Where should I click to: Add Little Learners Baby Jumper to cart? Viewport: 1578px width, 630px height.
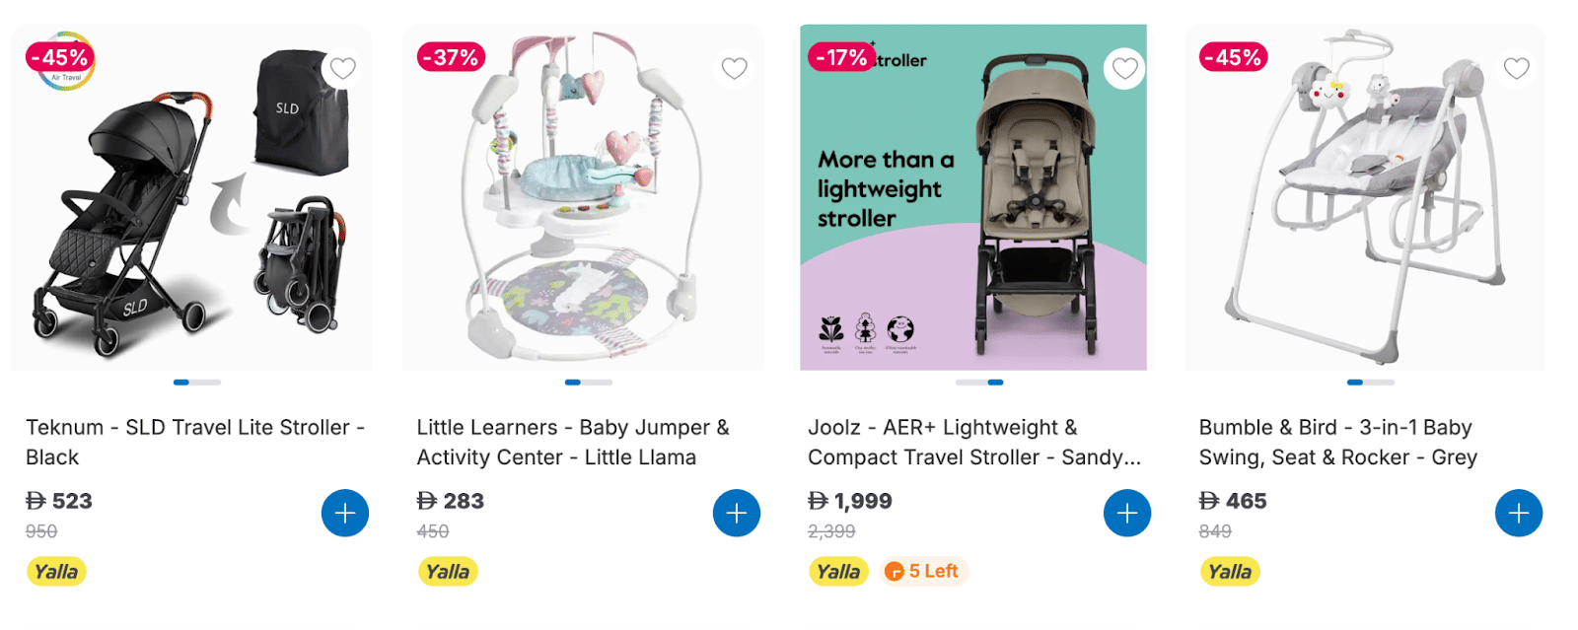(x=736, y=513)
